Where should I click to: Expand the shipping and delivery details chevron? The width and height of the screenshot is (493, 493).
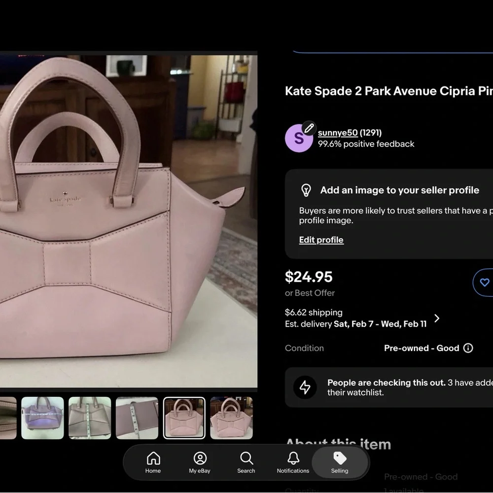tap(436, 318)
